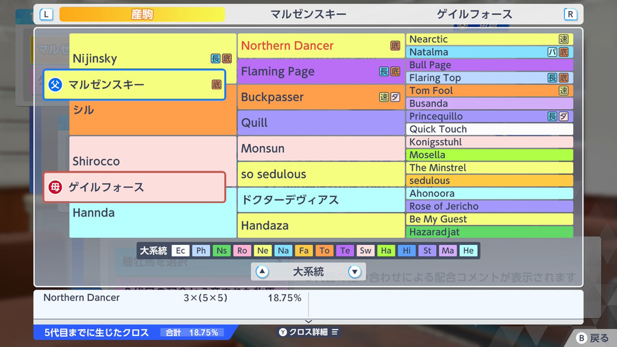617x347 pixels.
Task: Click the 底 icon on Northern Dancer cell
Action: 395,46
